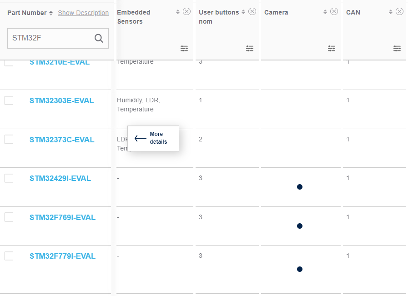The width and height of the screenshot is (408, 296).
Task: Select checkbox for STM32303E-EVAL
Action: click(9, 100)
